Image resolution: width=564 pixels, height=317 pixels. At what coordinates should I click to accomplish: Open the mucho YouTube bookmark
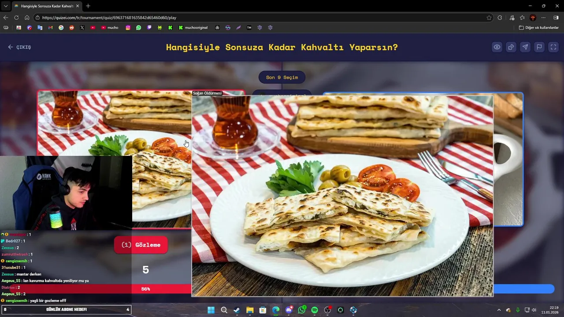click(110, 27)
